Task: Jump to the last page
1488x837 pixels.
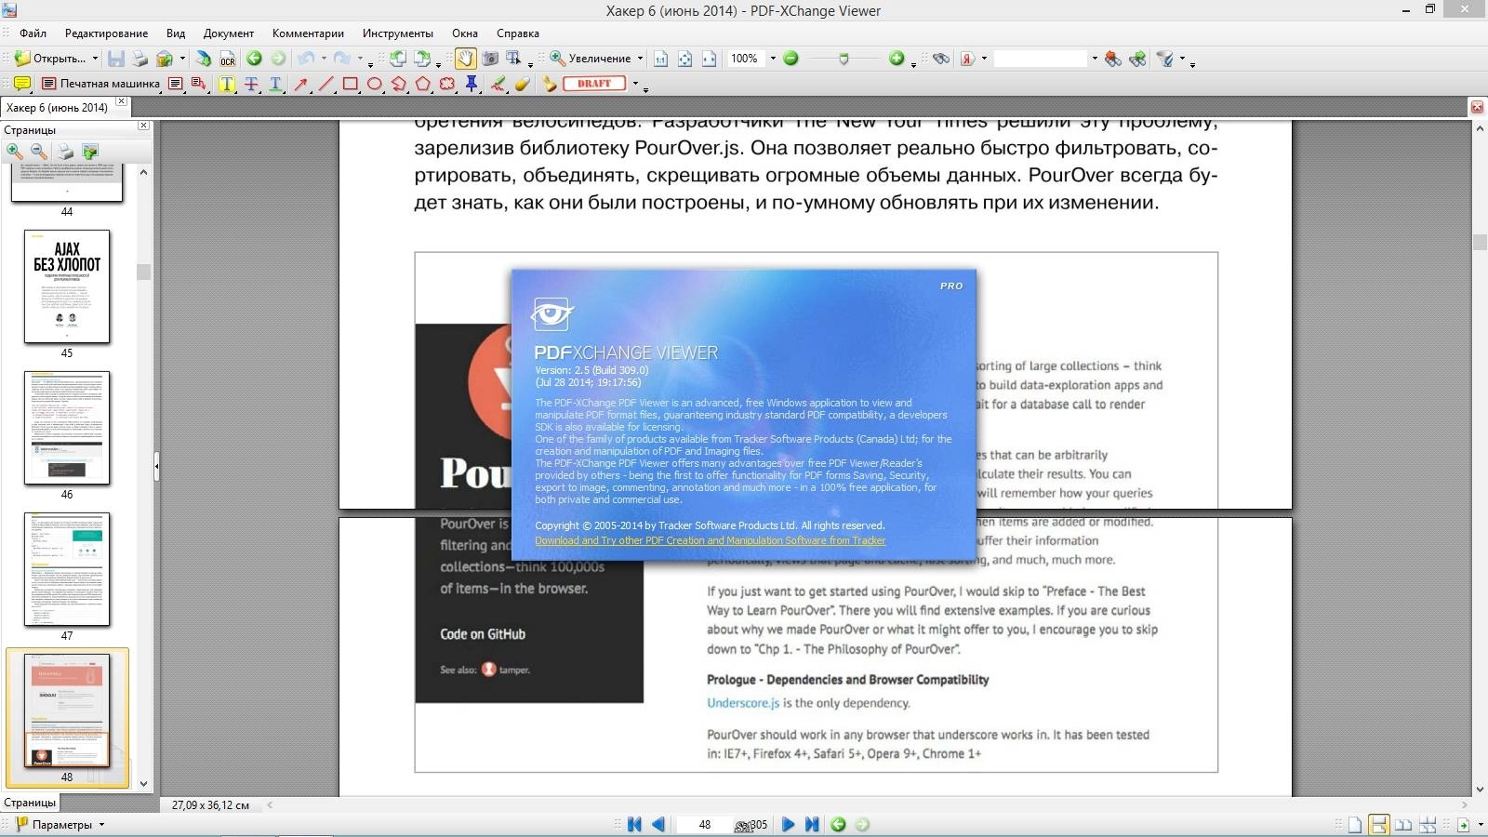Action: coord(812,824)
